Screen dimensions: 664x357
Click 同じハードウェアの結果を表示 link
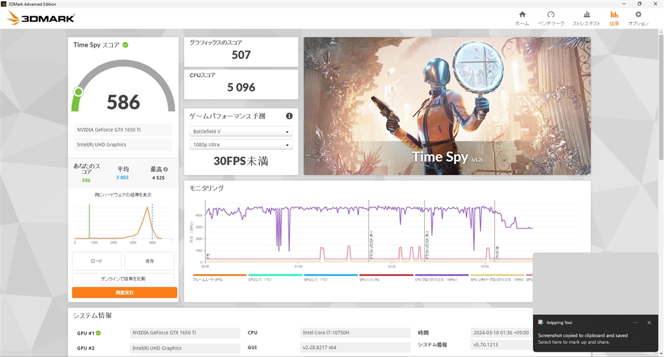click(123, 195)
